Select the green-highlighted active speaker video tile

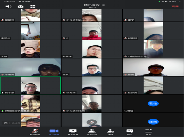point(30,85)
